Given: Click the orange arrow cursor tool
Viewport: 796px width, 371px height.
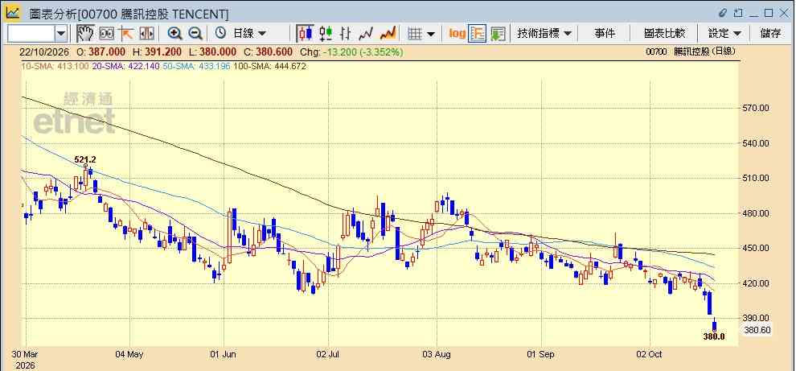Looking at the screenshot, I should click(125, 34).
